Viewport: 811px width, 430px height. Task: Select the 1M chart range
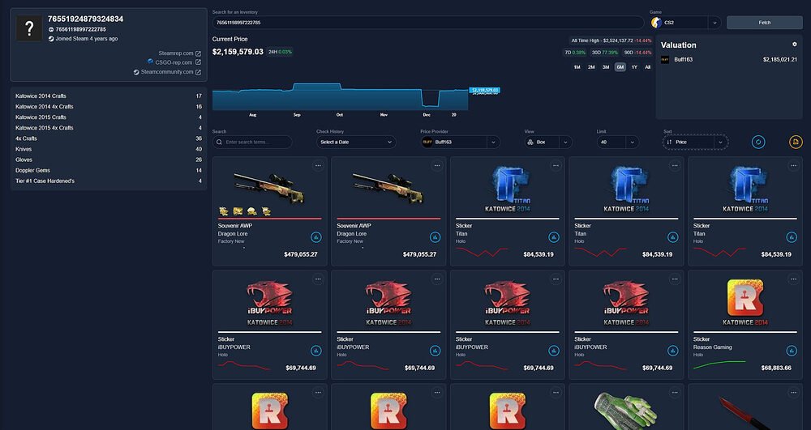point(577,67)
